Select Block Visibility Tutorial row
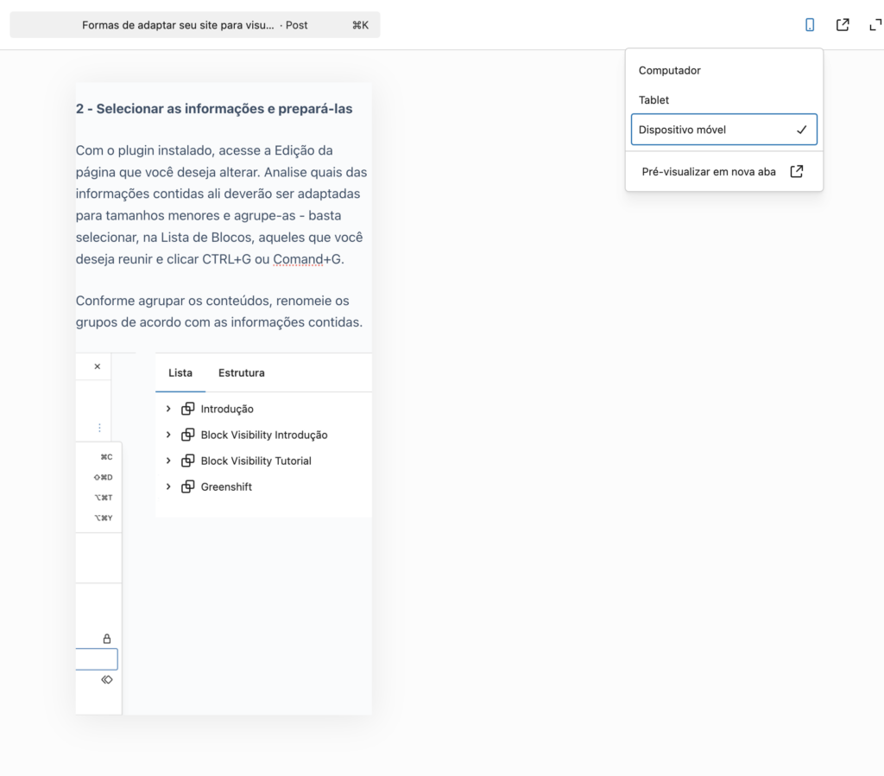Image resolution: width=884 pixels, height=776 pixels. pos(264,461)
